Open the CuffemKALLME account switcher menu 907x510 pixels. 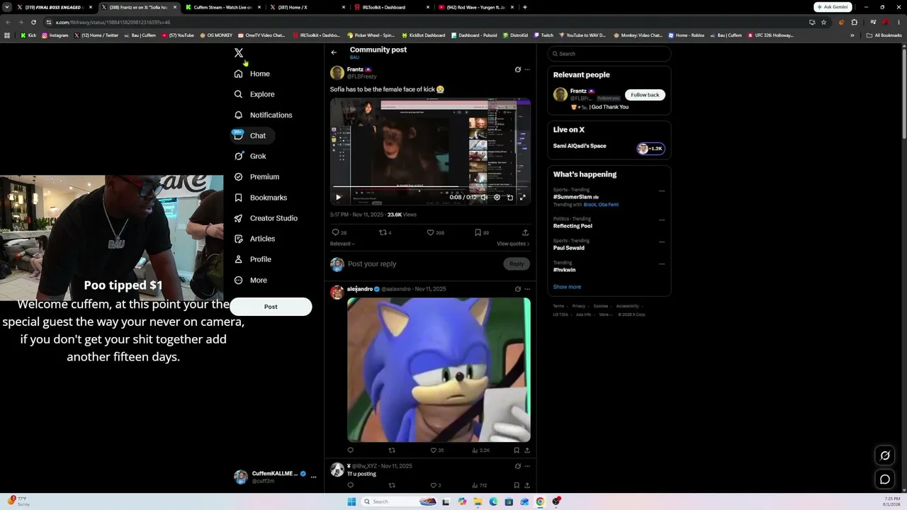(x=276, y=477)
